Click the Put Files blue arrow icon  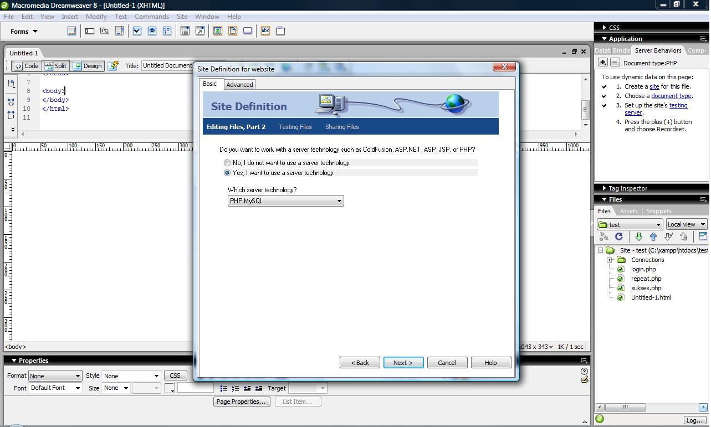pos(653,236)
